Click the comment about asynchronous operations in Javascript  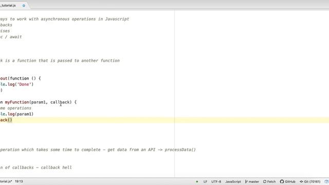coord(64,19)
